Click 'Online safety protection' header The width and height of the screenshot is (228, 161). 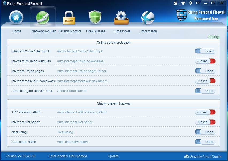(114, 42)
